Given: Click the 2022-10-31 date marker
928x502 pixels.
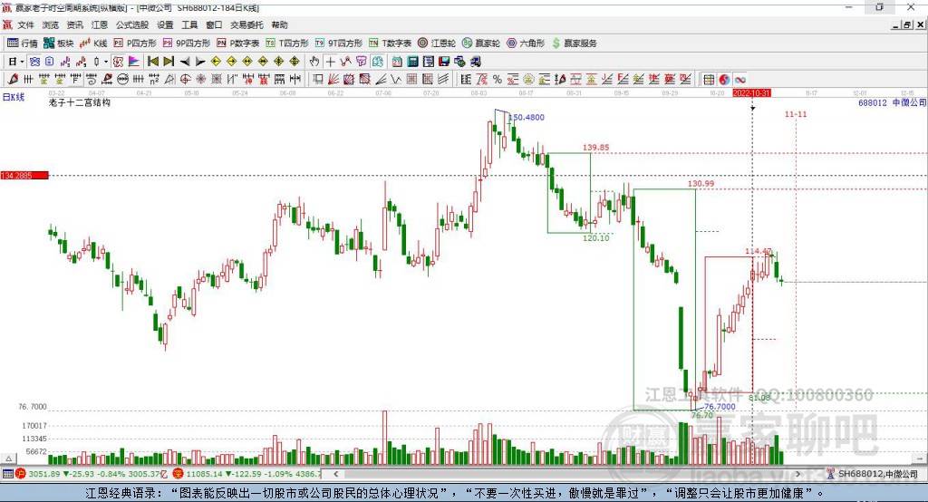Looking at the screenshot, I should point(751,93).
